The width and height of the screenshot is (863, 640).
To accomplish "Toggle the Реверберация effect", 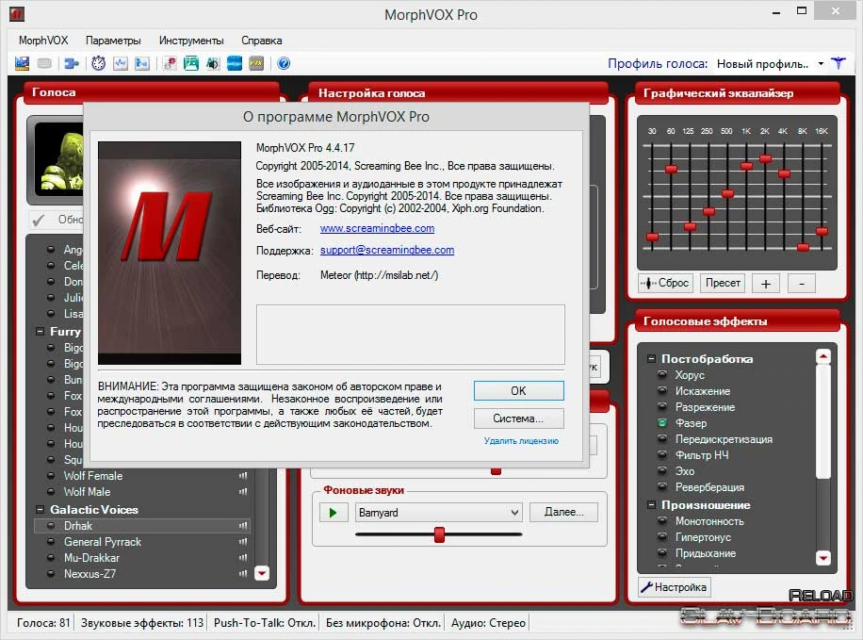I will click(662, 487).
